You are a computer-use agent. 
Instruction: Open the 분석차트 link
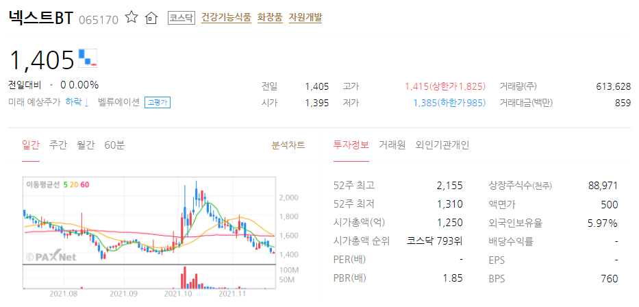pyautogui.click(x=288, y=145)
